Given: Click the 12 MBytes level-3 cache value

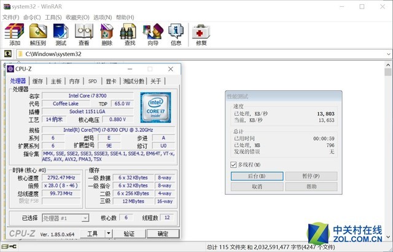Looking at the screenshot, I should pos(133,202).
